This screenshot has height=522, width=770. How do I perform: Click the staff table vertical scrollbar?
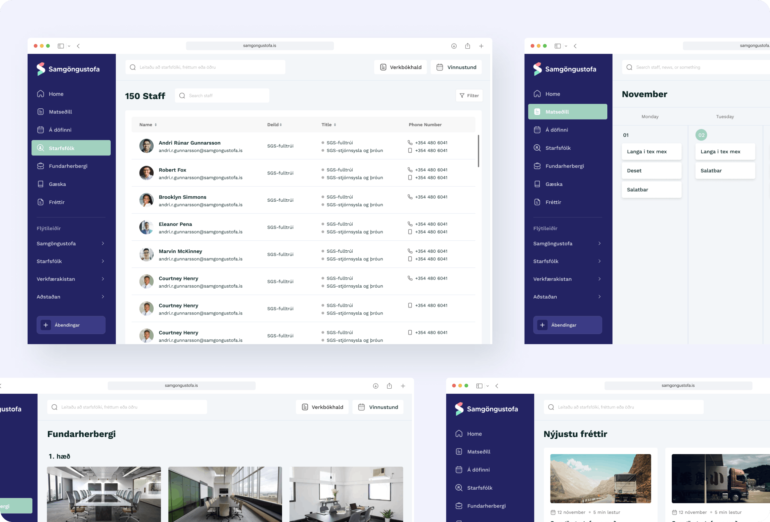point(478,151)
